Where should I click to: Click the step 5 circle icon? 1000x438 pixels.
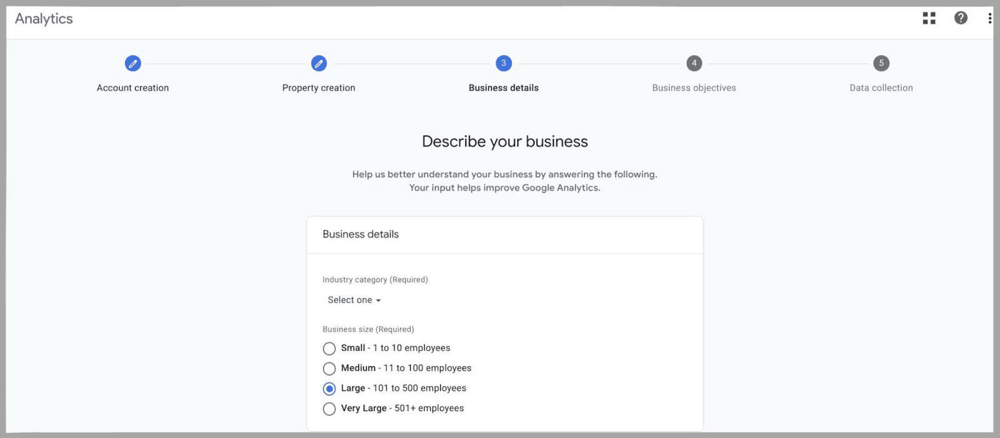coord(881,63)
